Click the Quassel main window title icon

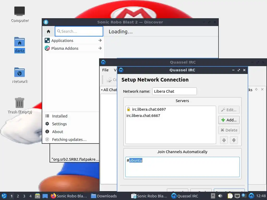coord(103,62)
